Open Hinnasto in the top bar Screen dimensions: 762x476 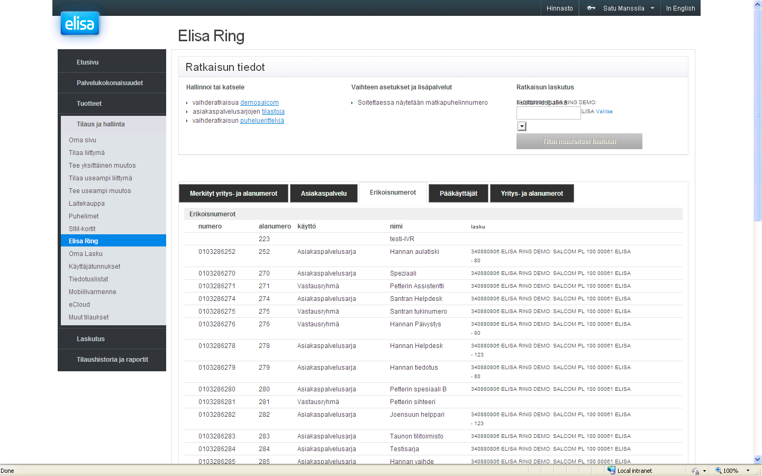point(560,8)
